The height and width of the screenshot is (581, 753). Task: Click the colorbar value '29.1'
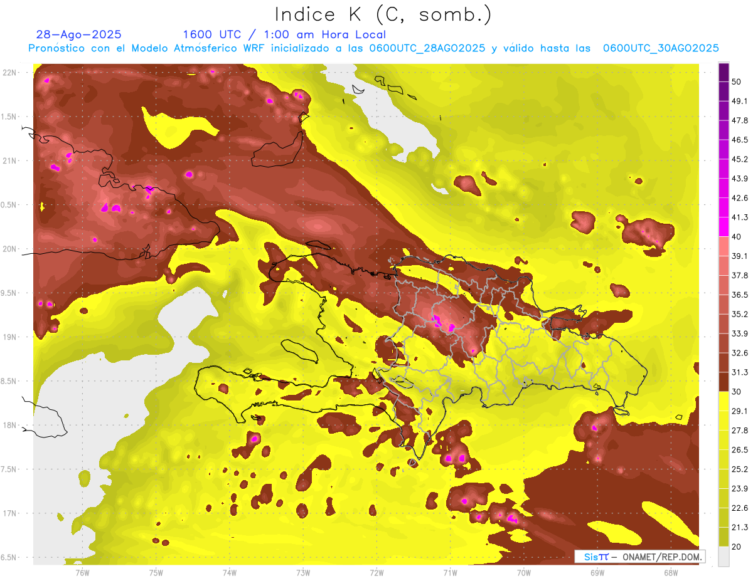click(739, 411)
